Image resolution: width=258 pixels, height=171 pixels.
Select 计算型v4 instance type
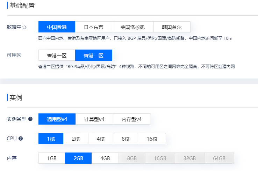tap(94, 119)
